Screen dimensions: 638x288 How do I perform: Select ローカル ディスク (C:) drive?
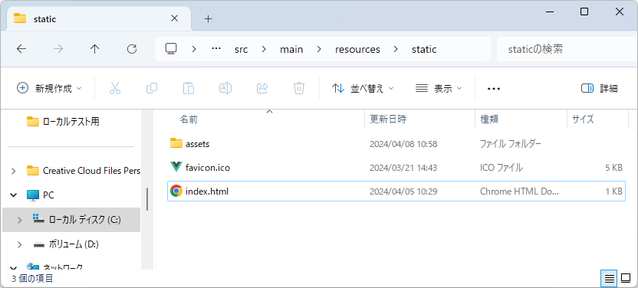(x=71, y=220)
